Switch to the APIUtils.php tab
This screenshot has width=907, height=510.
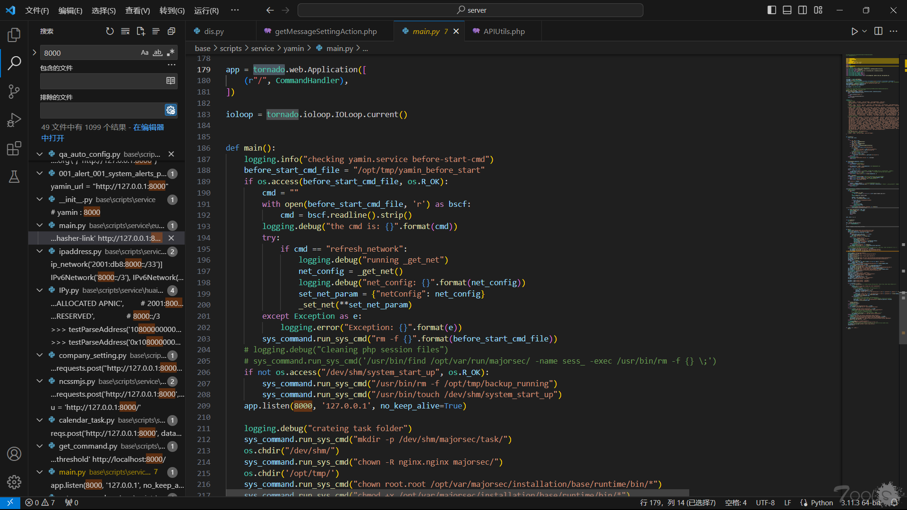pos(504,31)
